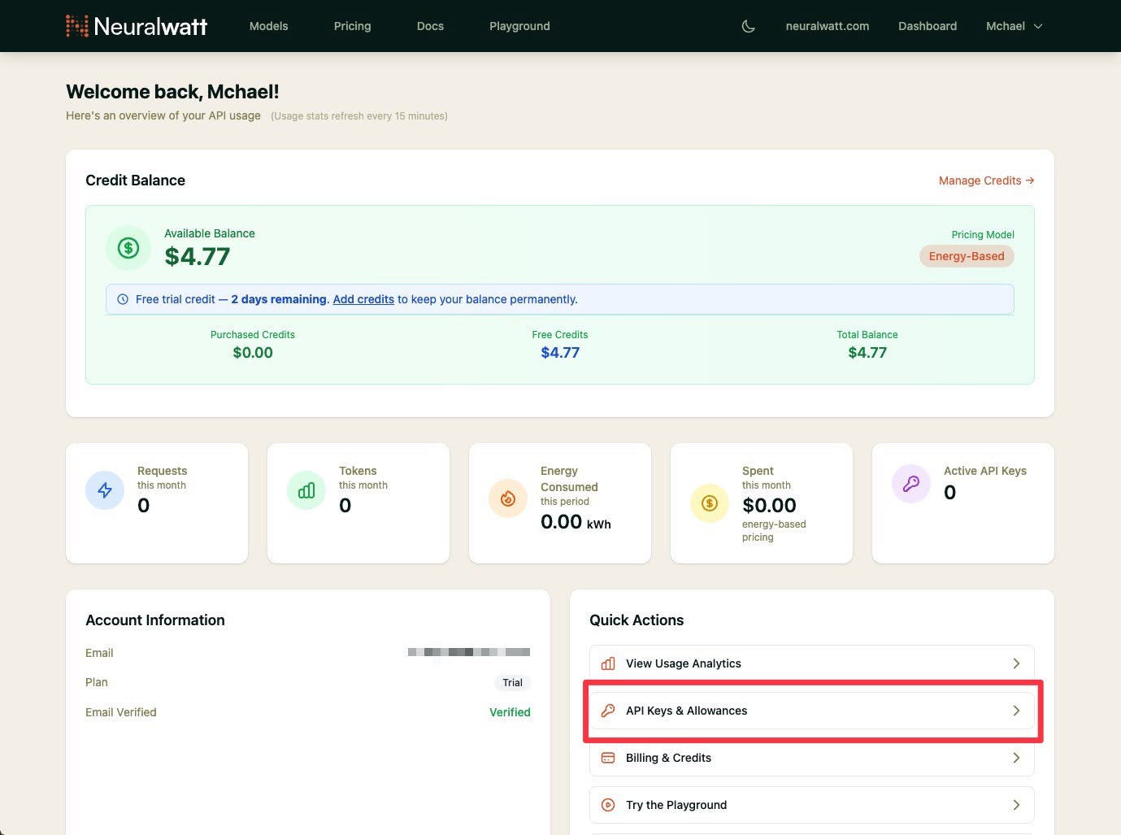This screenshot has width=1121, height=835.
Task: Click the chevron on View Usage Analytics row
Action: pos(1016,663)
